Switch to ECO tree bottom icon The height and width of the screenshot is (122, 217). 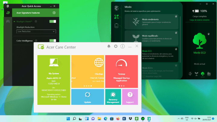pos(203,74)
